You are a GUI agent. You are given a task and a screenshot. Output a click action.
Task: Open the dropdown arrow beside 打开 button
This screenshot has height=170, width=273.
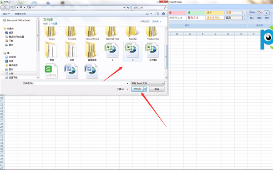click(x=145, y=89)
